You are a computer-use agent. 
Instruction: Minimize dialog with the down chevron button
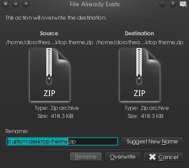pyautogui.click(x=16, y=4)
